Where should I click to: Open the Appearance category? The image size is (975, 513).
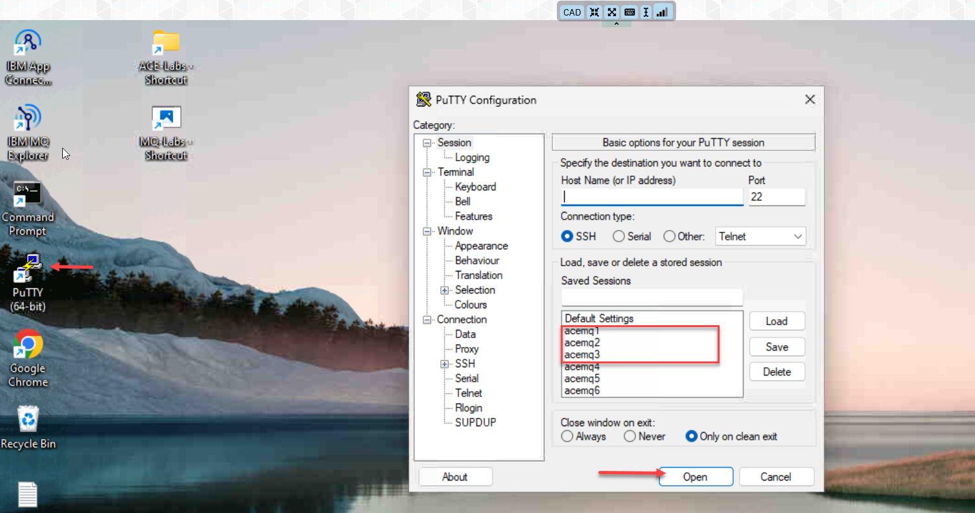pos(481,246)
